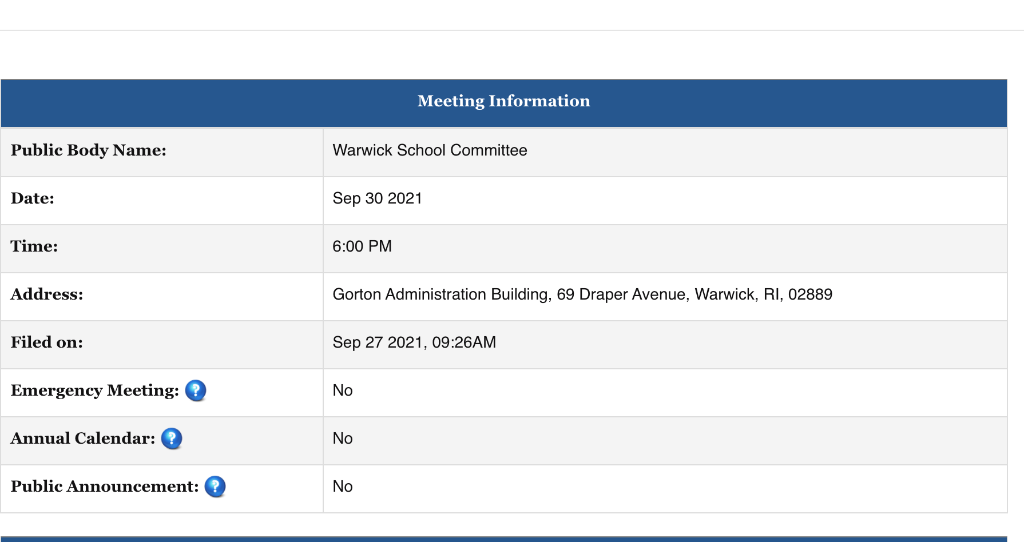The height and width of the screenshot is (542, 1024).
Task: Click the Gorton Administration Building address text
Action: 582,295
